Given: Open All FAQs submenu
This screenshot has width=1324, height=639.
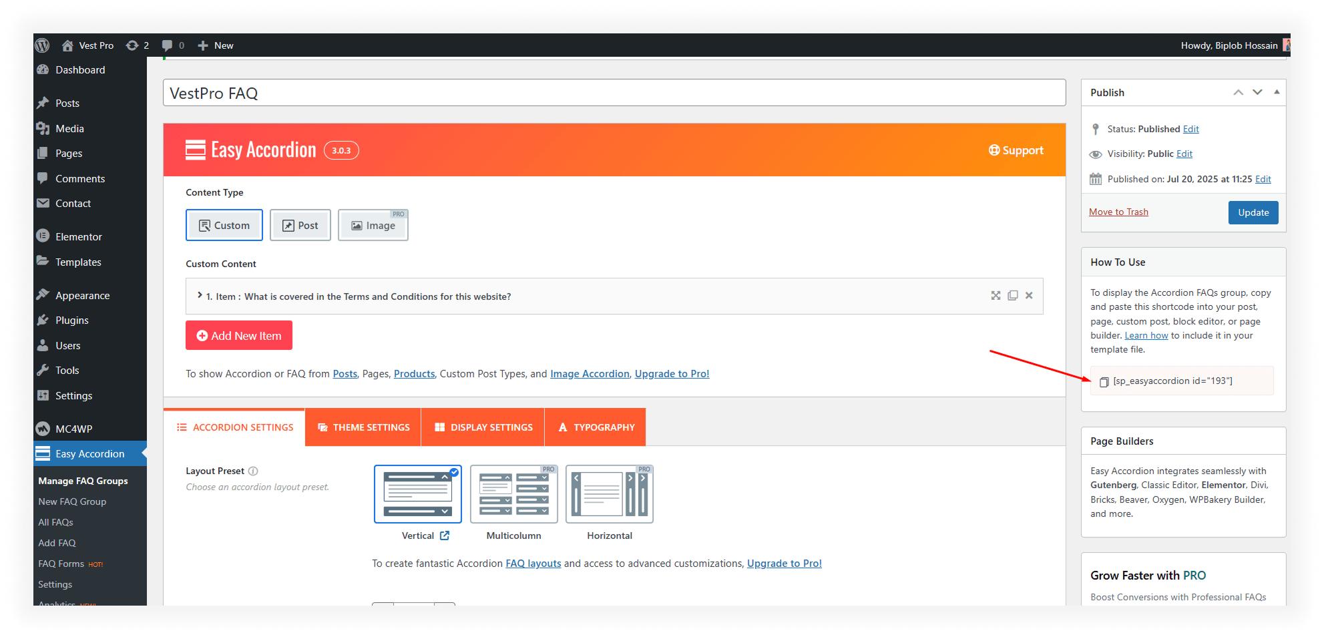Looking at the screenshot, I should tap(55, 522).
